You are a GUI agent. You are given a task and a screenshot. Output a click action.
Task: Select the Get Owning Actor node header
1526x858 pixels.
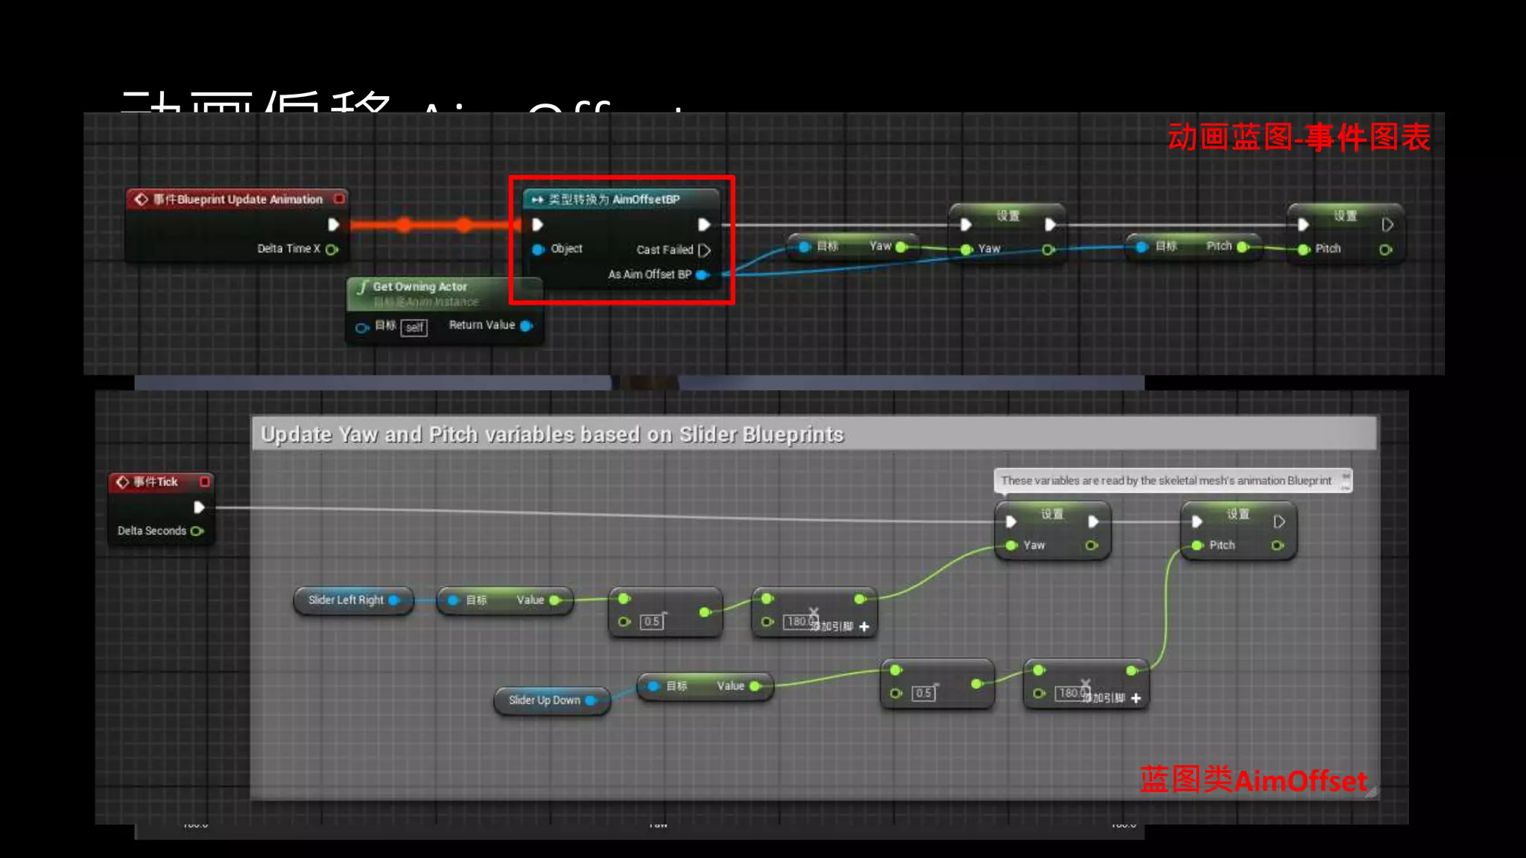(x=420, y=287)
